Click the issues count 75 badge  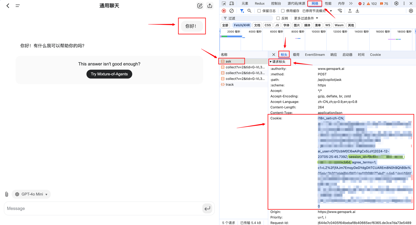(384, 4)
